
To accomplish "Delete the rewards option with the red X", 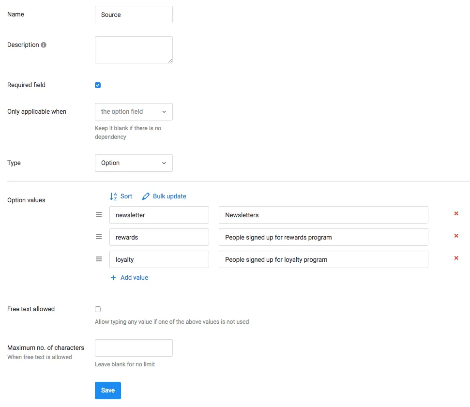I will 455,236.
